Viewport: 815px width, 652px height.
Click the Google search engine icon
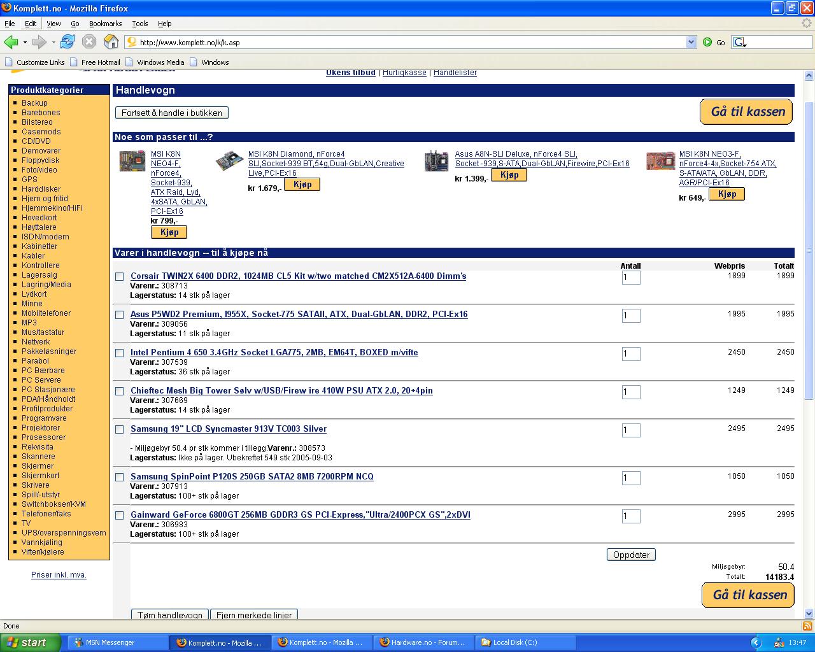click(739, 42)
